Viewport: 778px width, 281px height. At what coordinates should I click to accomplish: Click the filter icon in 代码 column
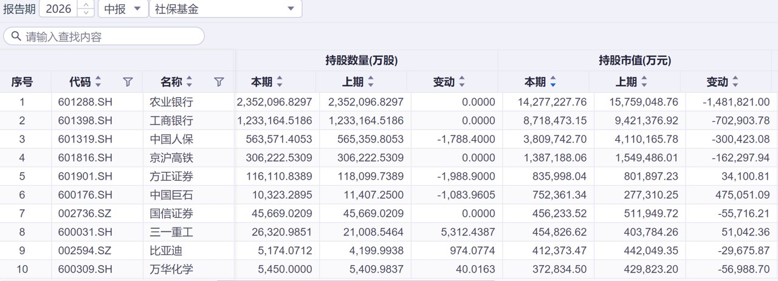(128, 82)
